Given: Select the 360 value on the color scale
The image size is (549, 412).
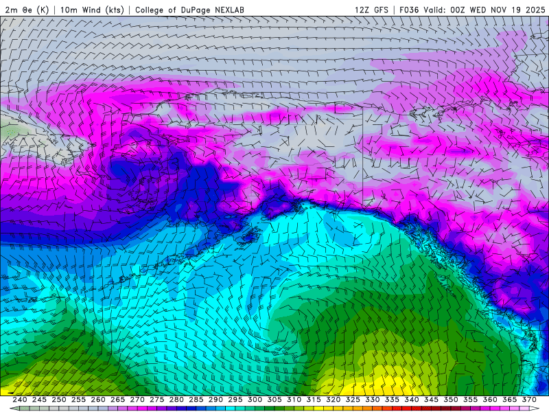Looking at the screenshot, I should (x=490, y=400).
